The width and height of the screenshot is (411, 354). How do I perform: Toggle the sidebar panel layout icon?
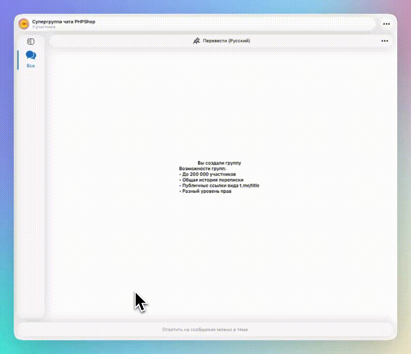[x=30, y=41]
